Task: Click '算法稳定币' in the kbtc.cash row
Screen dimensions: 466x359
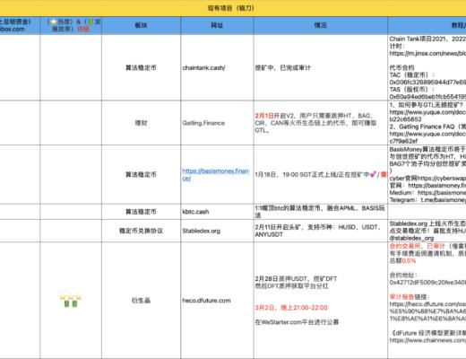Action: [141, 212]
